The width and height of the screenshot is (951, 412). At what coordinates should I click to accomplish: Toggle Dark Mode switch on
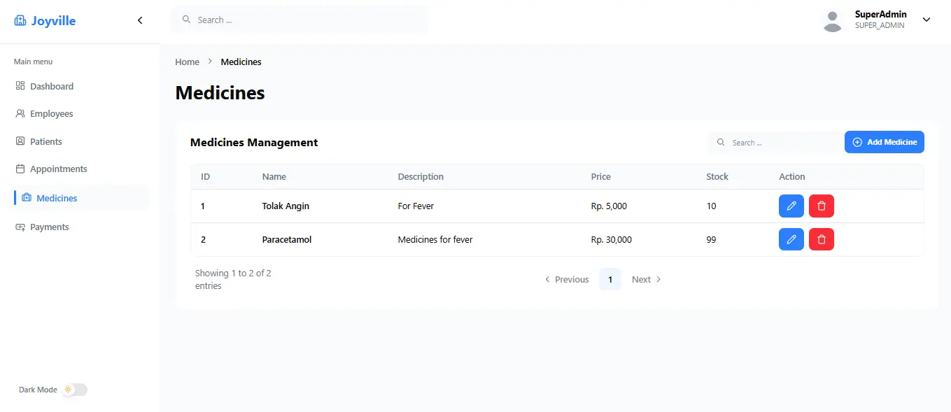pos(75,390)
